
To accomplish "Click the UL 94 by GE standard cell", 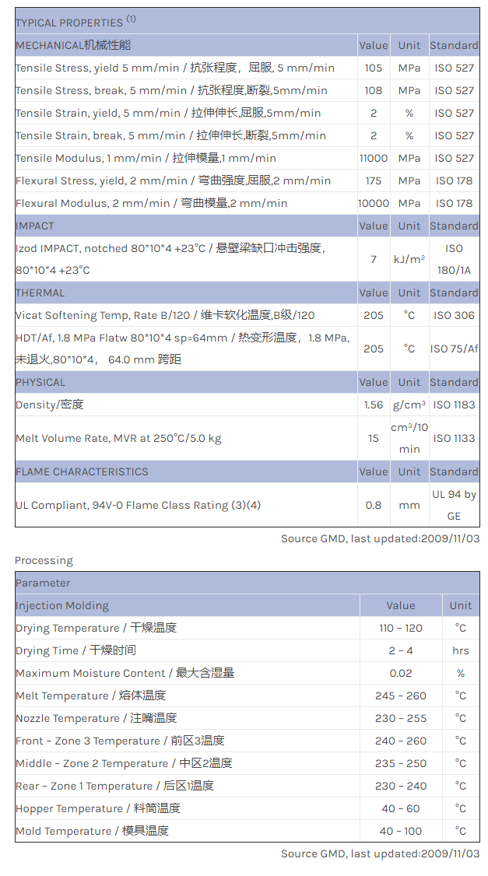I will click(455, 505).
